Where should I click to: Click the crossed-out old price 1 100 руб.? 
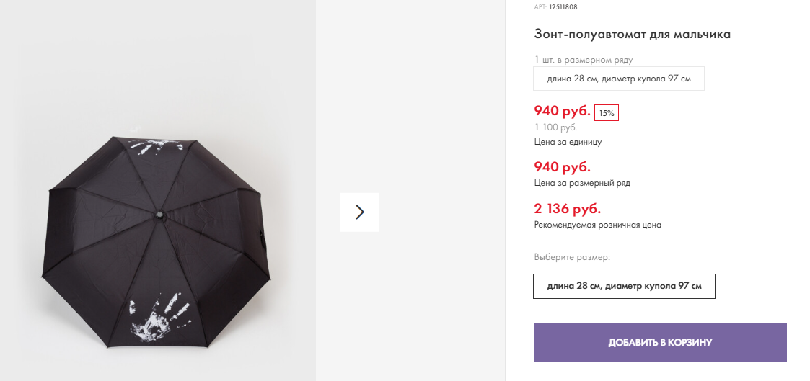coord(555,127)
